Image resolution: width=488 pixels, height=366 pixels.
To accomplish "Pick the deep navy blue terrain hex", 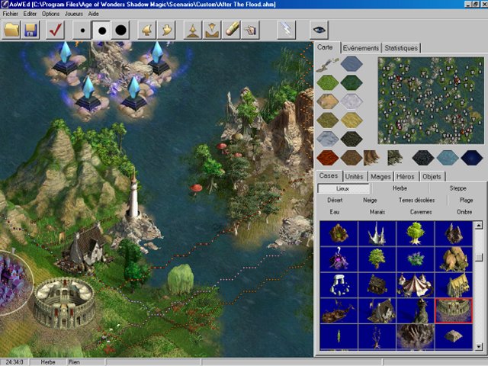I will [x=472, y=158].
